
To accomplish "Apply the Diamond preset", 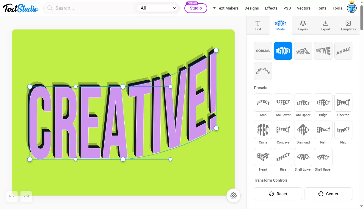I will [x=303, y=130].
